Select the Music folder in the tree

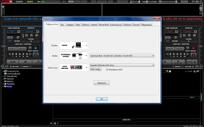[9, 86]
